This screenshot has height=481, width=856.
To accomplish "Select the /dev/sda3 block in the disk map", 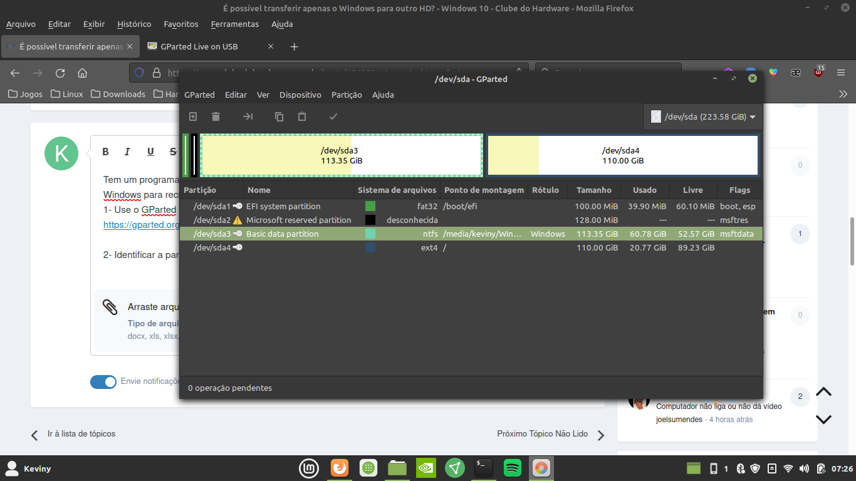I will [x=342, y=155].
